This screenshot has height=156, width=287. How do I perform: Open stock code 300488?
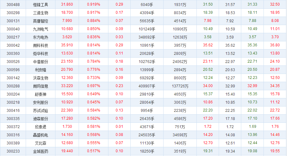[13, 5]
